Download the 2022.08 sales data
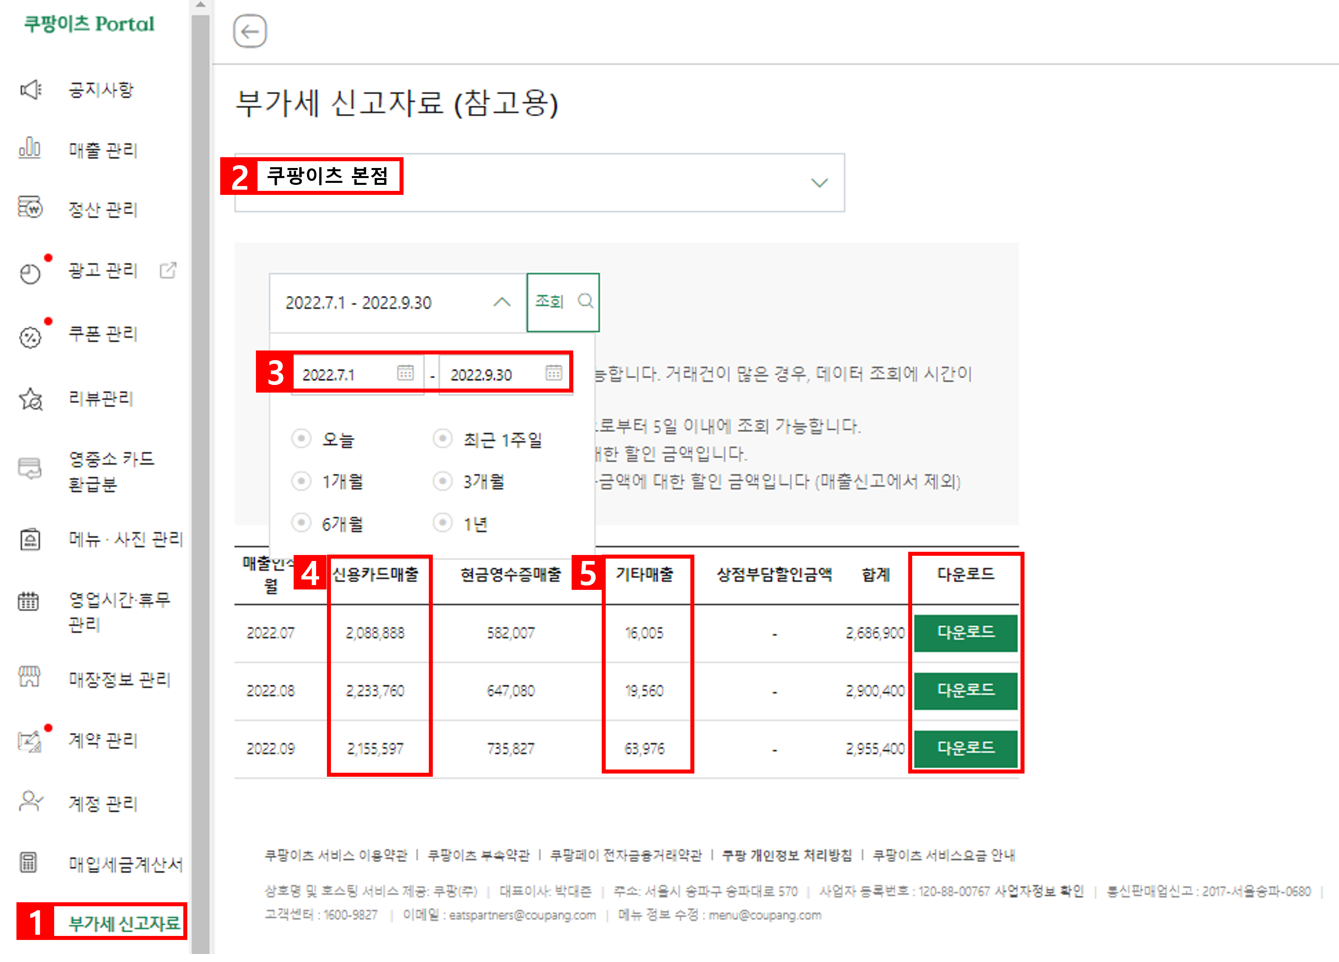Screen dimensions: 1339x962 [x=966, y=691]
